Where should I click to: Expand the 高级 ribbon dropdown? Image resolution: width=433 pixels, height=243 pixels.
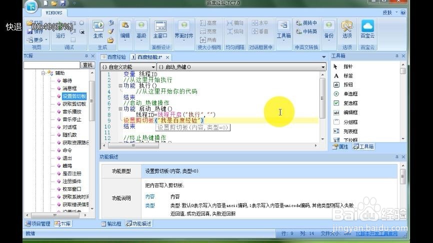[x=141, y=40]
